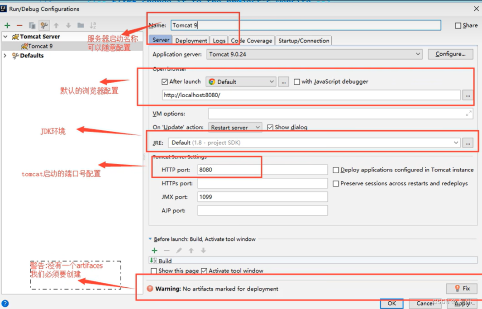This screenshot has width=482, height=309.
Task: Open the Default browser dropdown
Action: point(241,82)
